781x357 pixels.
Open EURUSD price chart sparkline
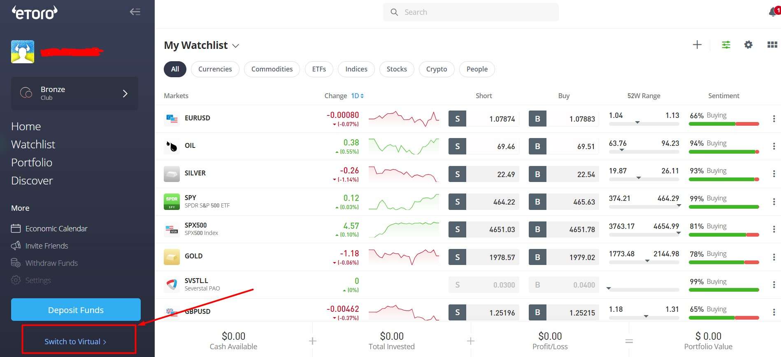(x=404, y=118)
